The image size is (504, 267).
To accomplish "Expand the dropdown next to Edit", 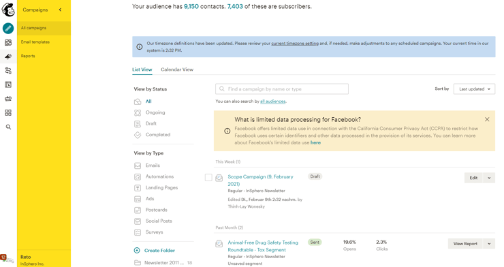I will 489,178.
